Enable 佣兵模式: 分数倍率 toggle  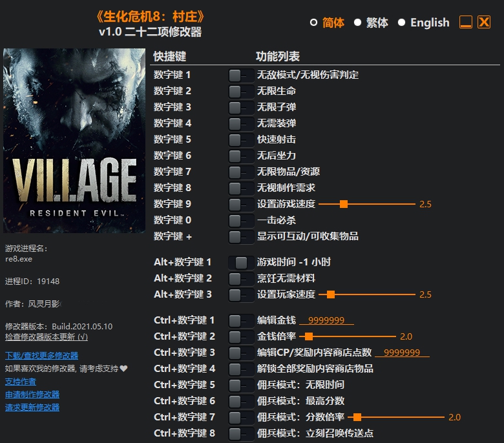pyautogui.click(x=241, y=417)
